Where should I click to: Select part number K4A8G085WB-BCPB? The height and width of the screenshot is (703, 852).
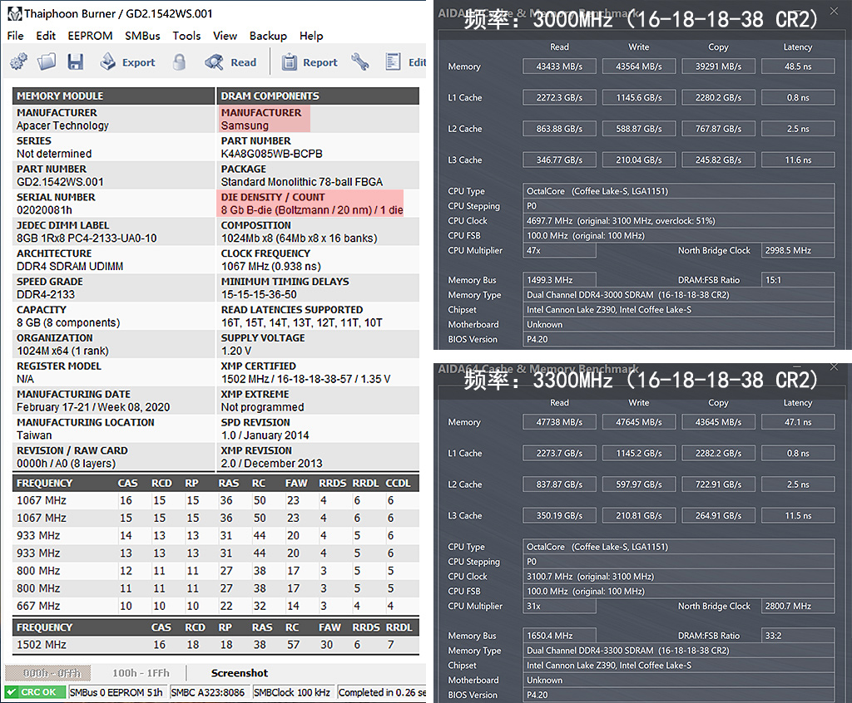pyautogui.click(x=272, y=154)
